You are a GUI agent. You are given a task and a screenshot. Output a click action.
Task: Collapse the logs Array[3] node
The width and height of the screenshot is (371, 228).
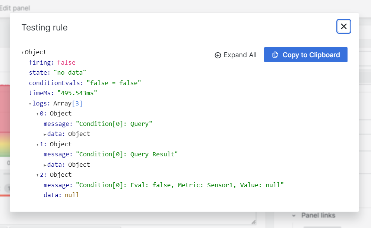[x=30, y=104]
